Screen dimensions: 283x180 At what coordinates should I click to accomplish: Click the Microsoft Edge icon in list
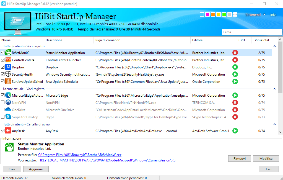click(8, 95)
